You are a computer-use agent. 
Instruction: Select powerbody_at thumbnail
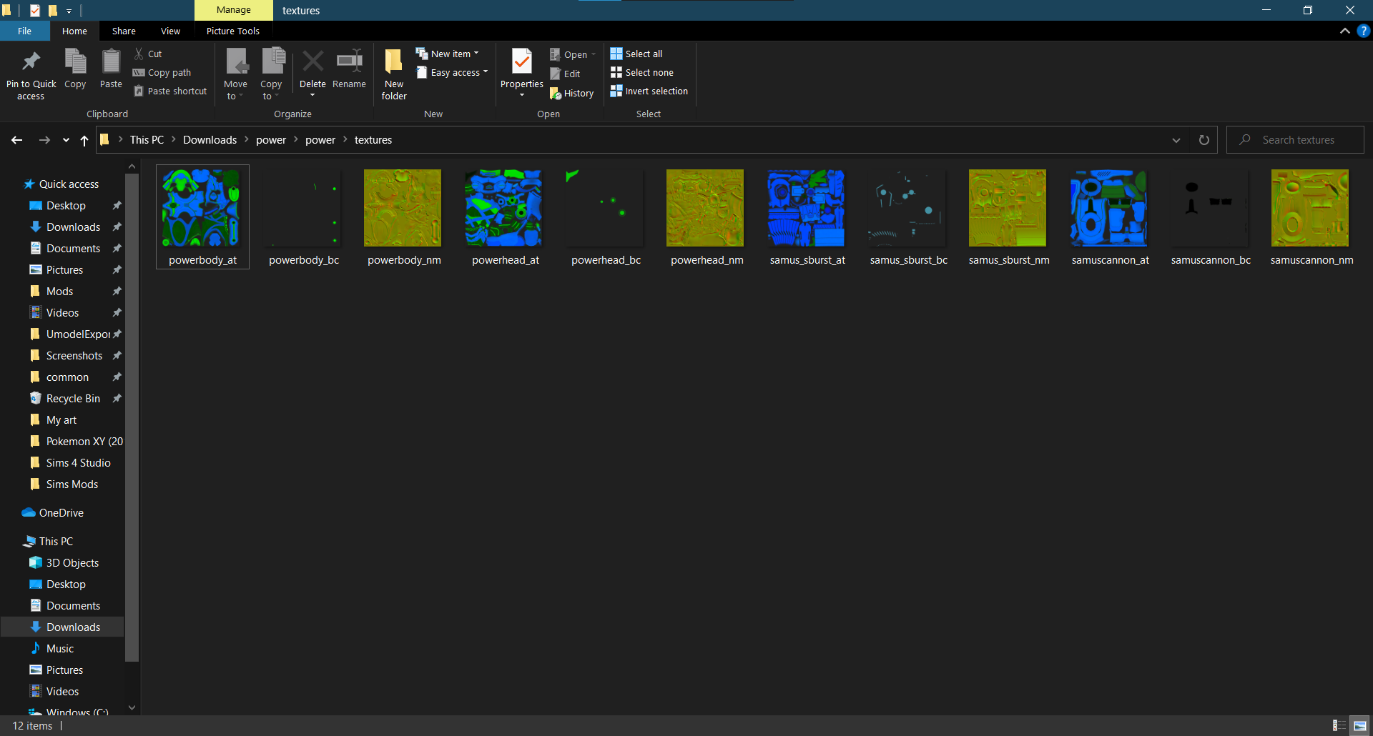202,217
